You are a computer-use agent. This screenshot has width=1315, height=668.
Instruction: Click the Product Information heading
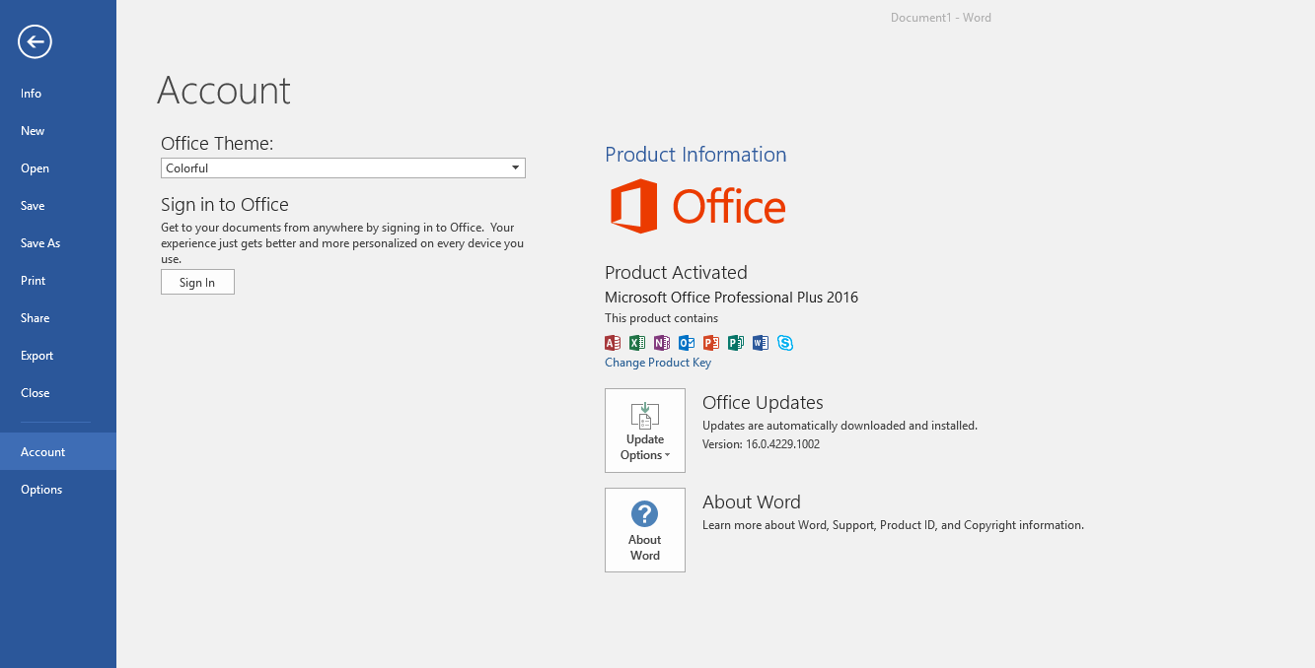[695, 155]
